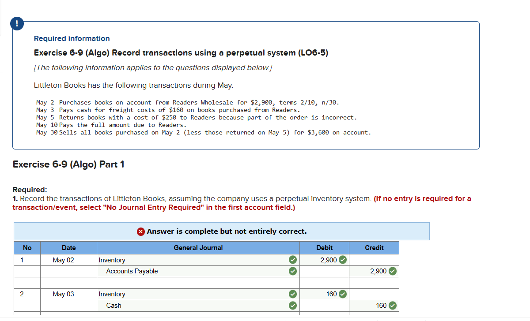Open the Cash account selection field

click(x=190, y=305)
